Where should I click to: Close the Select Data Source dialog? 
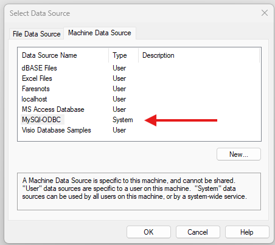[x=265, y=13]
